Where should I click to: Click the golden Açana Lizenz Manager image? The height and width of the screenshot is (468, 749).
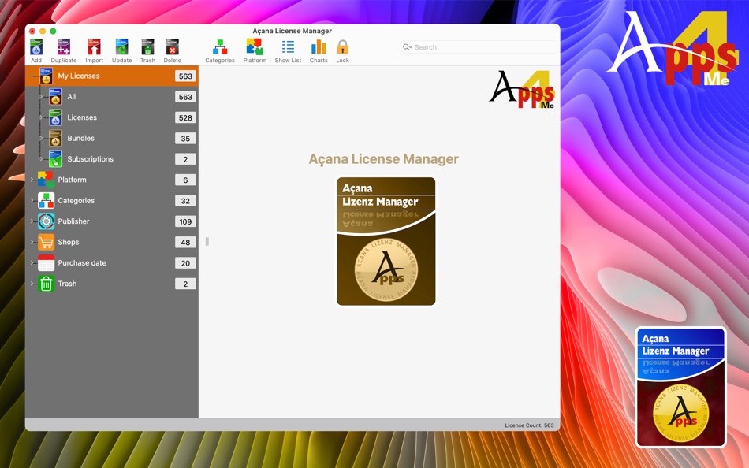click(386, 241)
